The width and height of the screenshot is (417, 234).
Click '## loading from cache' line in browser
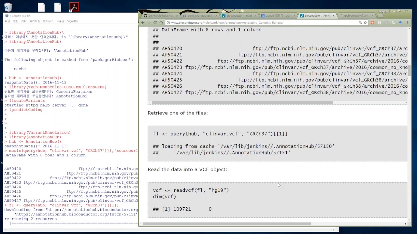(244, 146)
